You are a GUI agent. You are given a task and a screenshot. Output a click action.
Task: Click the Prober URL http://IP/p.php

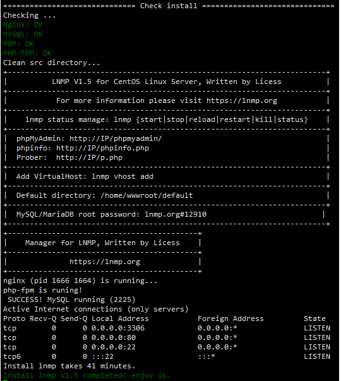(89, 157)
